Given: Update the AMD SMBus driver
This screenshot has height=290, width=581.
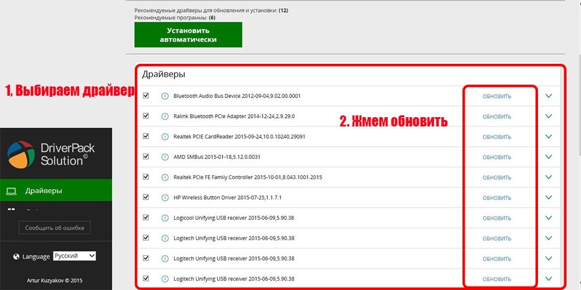Looking at the screenshot, I should pos(497,157).
